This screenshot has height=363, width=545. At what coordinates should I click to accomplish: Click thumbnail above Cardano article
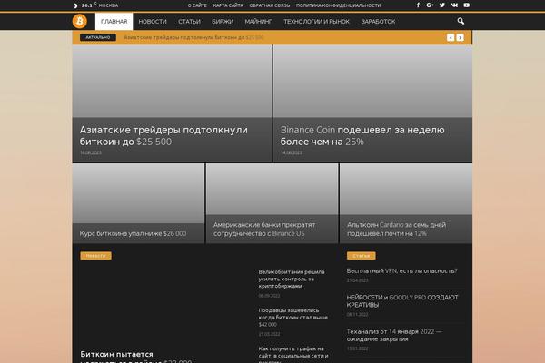406,190
